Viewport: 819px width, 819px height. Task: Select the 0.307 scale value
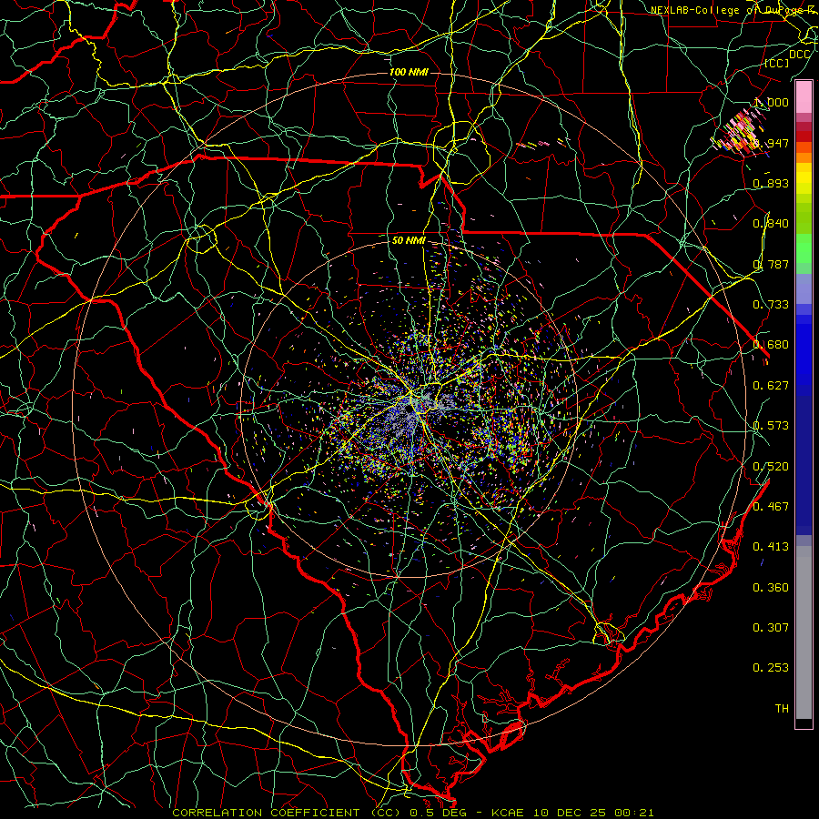(x=771, y=628)
